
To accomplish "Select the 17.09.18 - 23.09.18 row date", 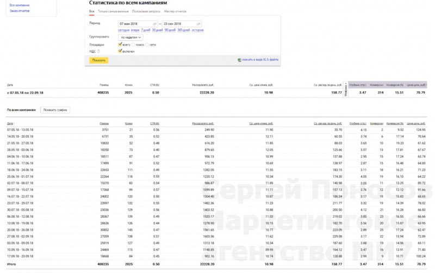I will (20, 256).
